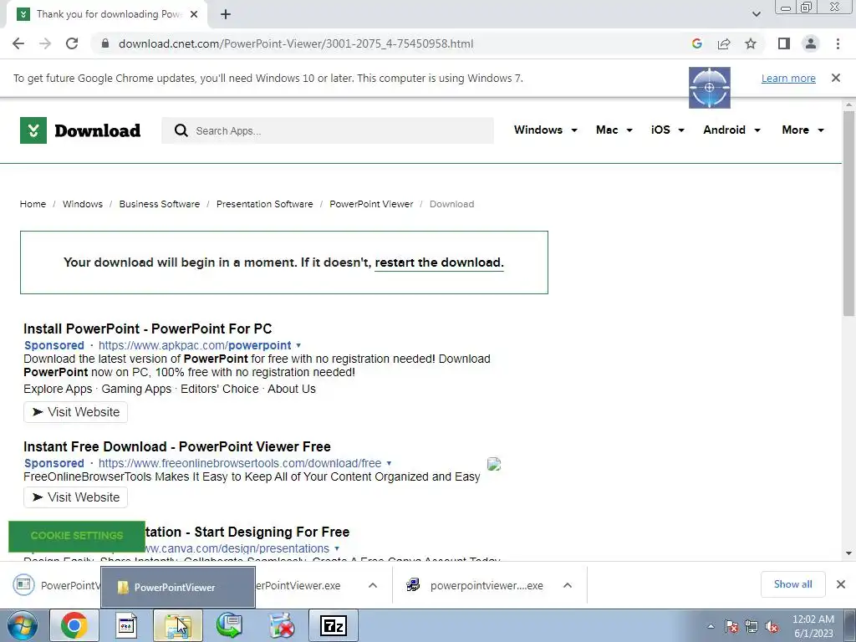Open the Chrome profile menu
Screen dimensions: 856x642
[811, 43]
